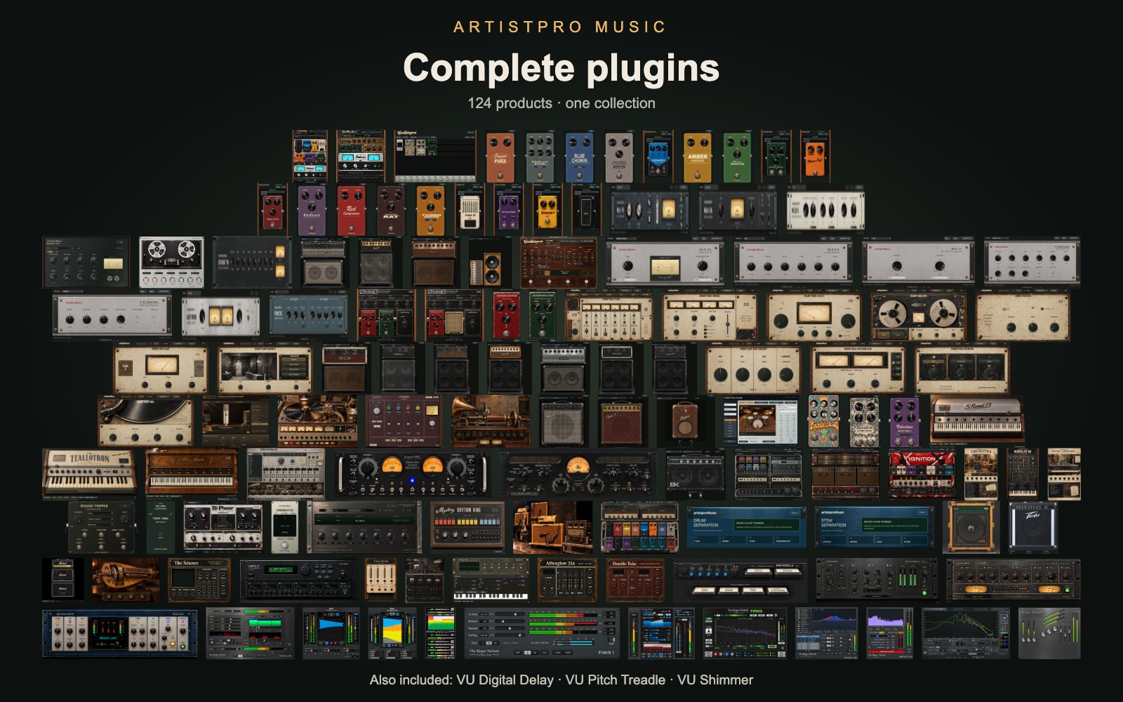This screenshot has width=1123, height=702.
Task: Select the Afterglow 334 plugin thumbnail
Action: 568,580
